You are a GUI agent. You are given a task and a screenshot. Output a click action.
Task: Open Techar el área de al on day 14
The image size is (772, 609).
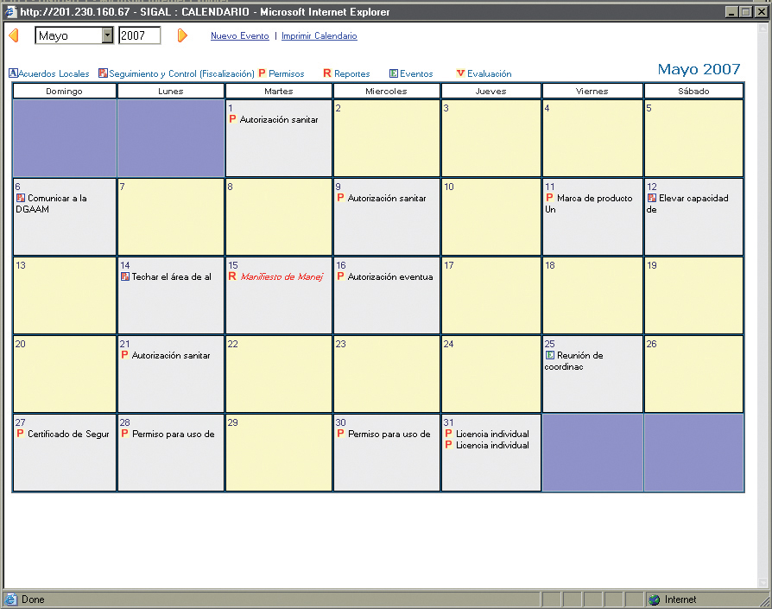(x=171, y=277)
